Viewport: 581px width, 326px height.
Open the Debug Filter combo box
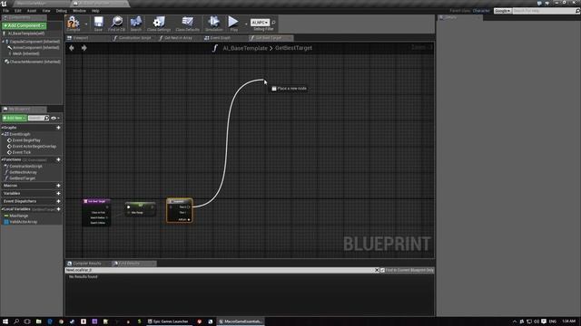pos(260,23)
